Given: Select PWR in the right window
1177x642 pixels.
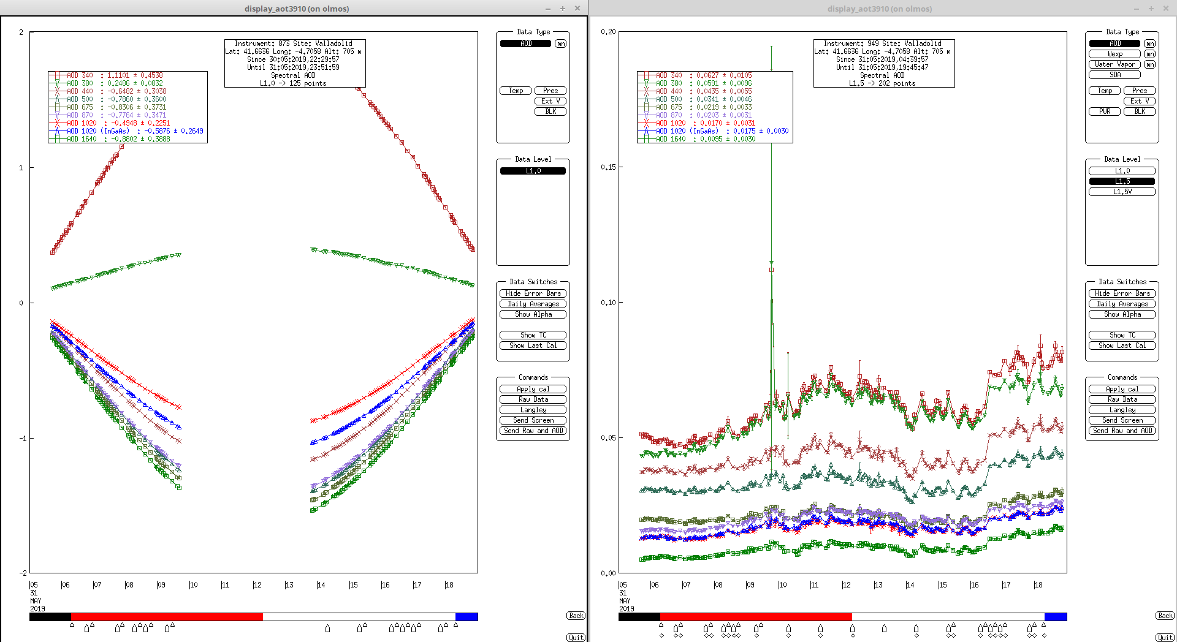Looking at the screenshot, I should (x=1105, y=111).
